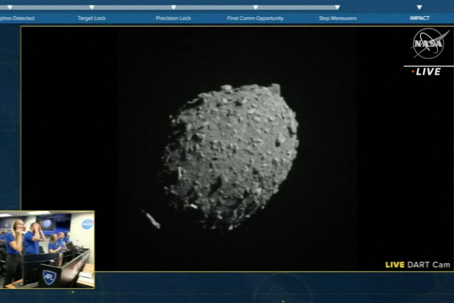The height and width of the screenshot is (303, 454).
Task: Click the Target Lock timeline label
Action: pyautogui.click(x=91, y=18)
